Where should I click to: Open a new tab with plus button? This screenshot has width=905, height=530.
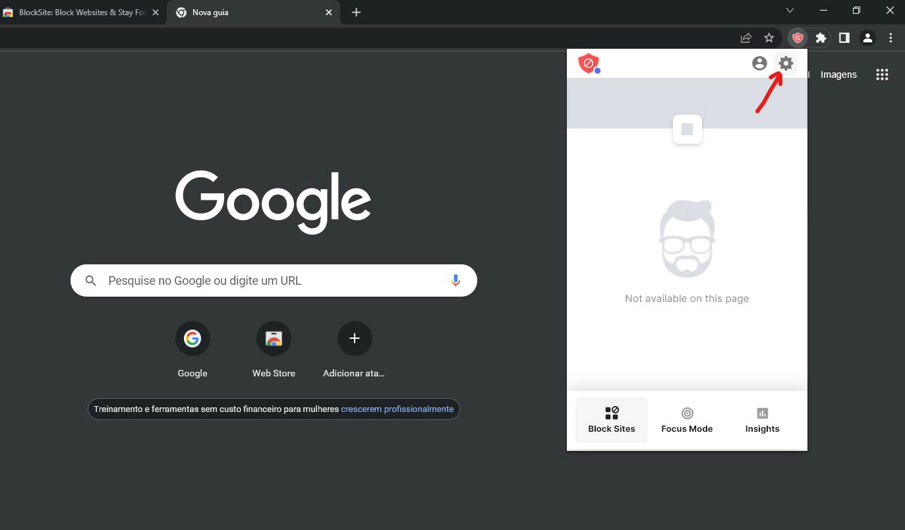coord(356,13)
